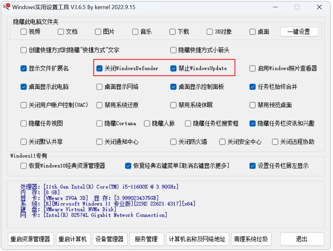This screenshot has width=333, height=251.
Task: Check 关闭防火墙 option
Action: [173, 142]
